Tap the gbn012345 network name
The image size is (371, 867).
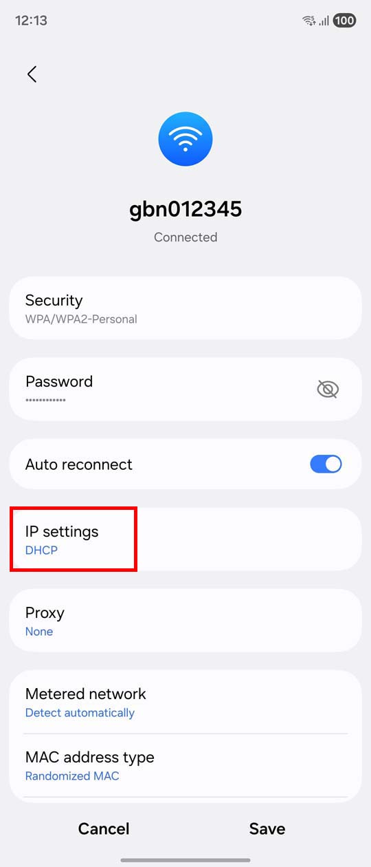[x=185, y=208]
